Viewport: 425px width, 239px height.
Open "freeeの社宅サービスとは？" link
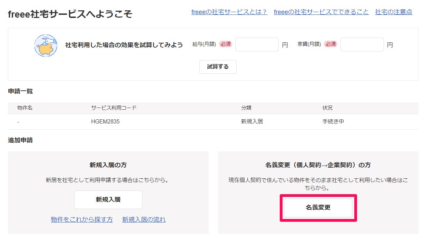pos(229,12)
